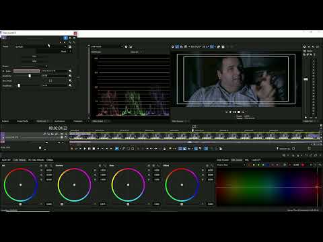Select the Normal Edit tool in timeline toolbar
The image size is (323, 242).
(x=116, y=149)
